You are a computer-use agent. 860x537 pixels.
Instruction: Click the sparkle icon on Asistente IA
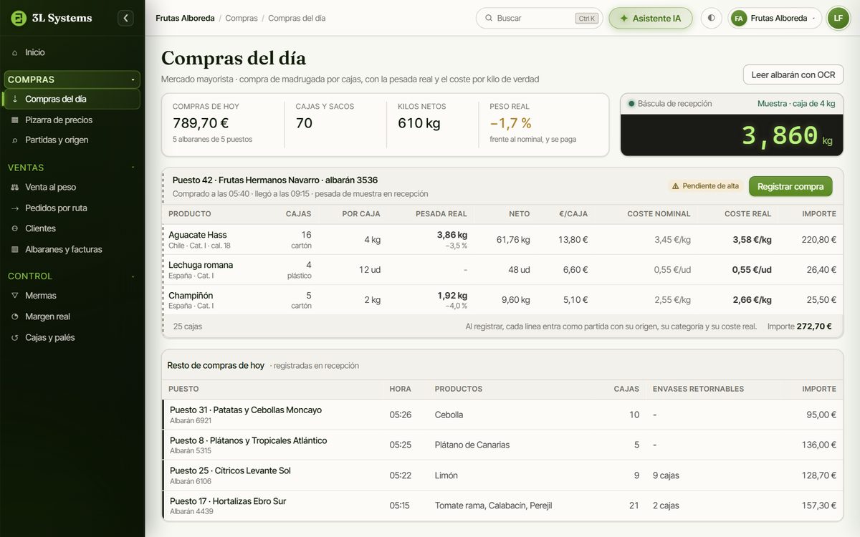click(x=623, y=19)
